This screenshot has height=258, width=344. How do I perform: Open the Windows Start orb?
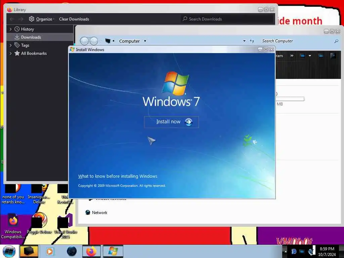(x=9, y=251)
